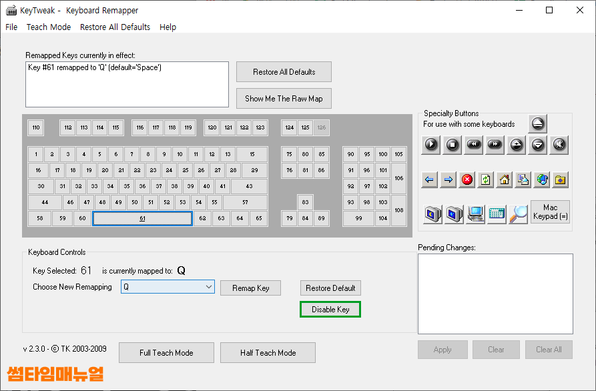596x391 pixels.
Task: Click the Mac Keypad (=) button
Action: click(550, 212)
